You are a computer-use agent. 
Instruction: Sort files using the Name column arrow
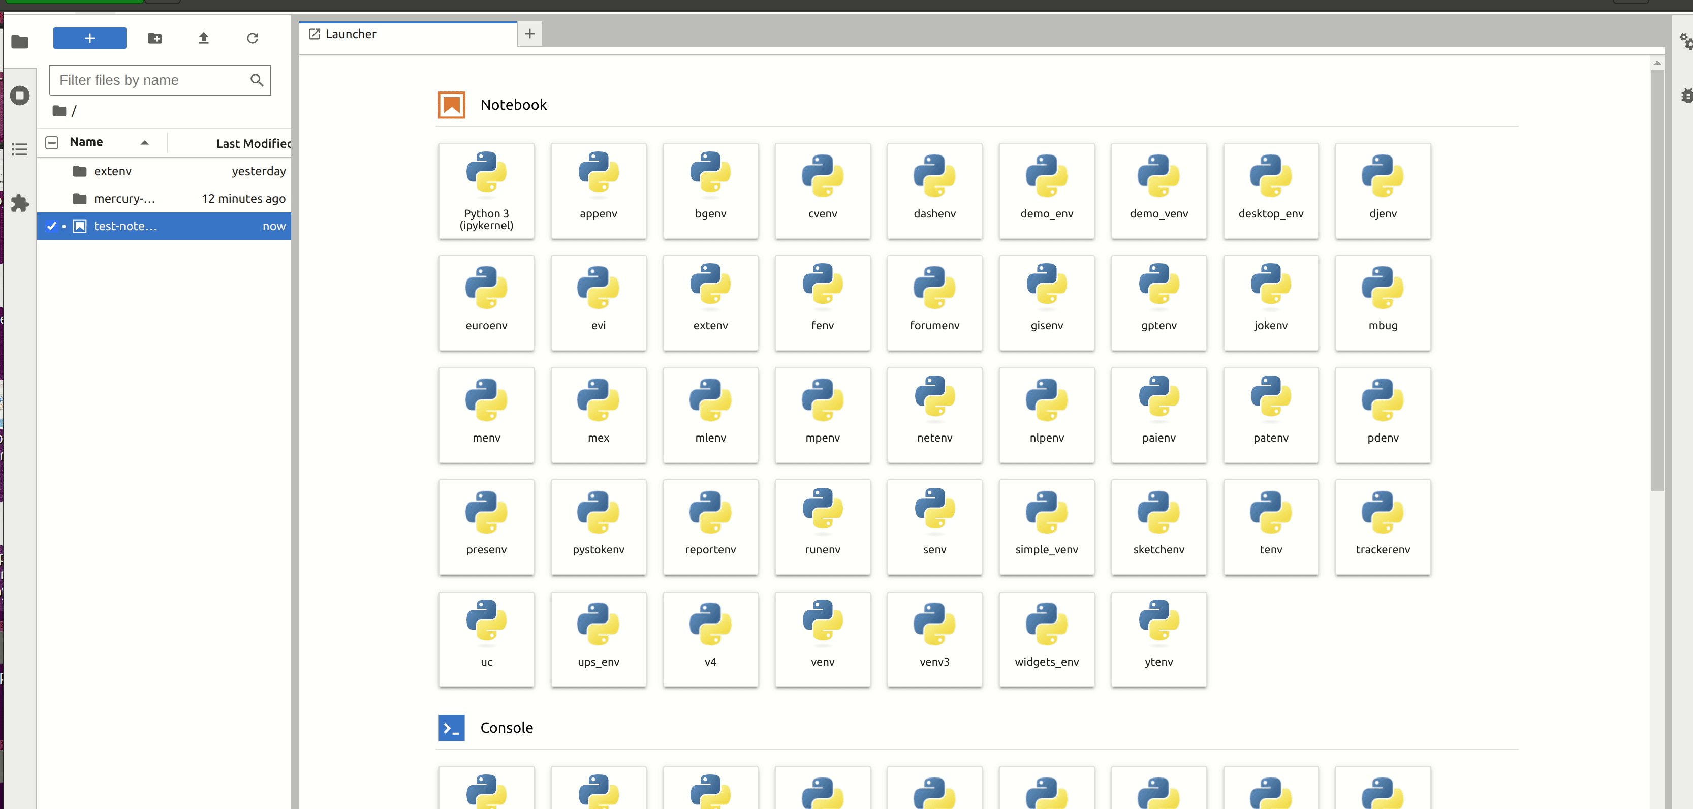145,143
